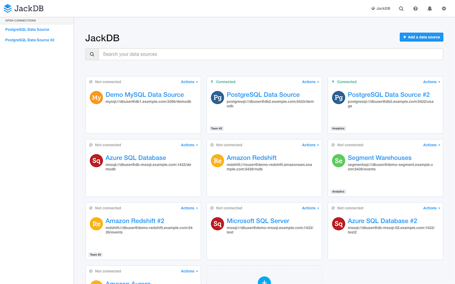Screen dimensions: 455x284
Task: Click 'mysql://dbuser@db1.example.com:3306/demodb' connection text
Action: point(148,102)
